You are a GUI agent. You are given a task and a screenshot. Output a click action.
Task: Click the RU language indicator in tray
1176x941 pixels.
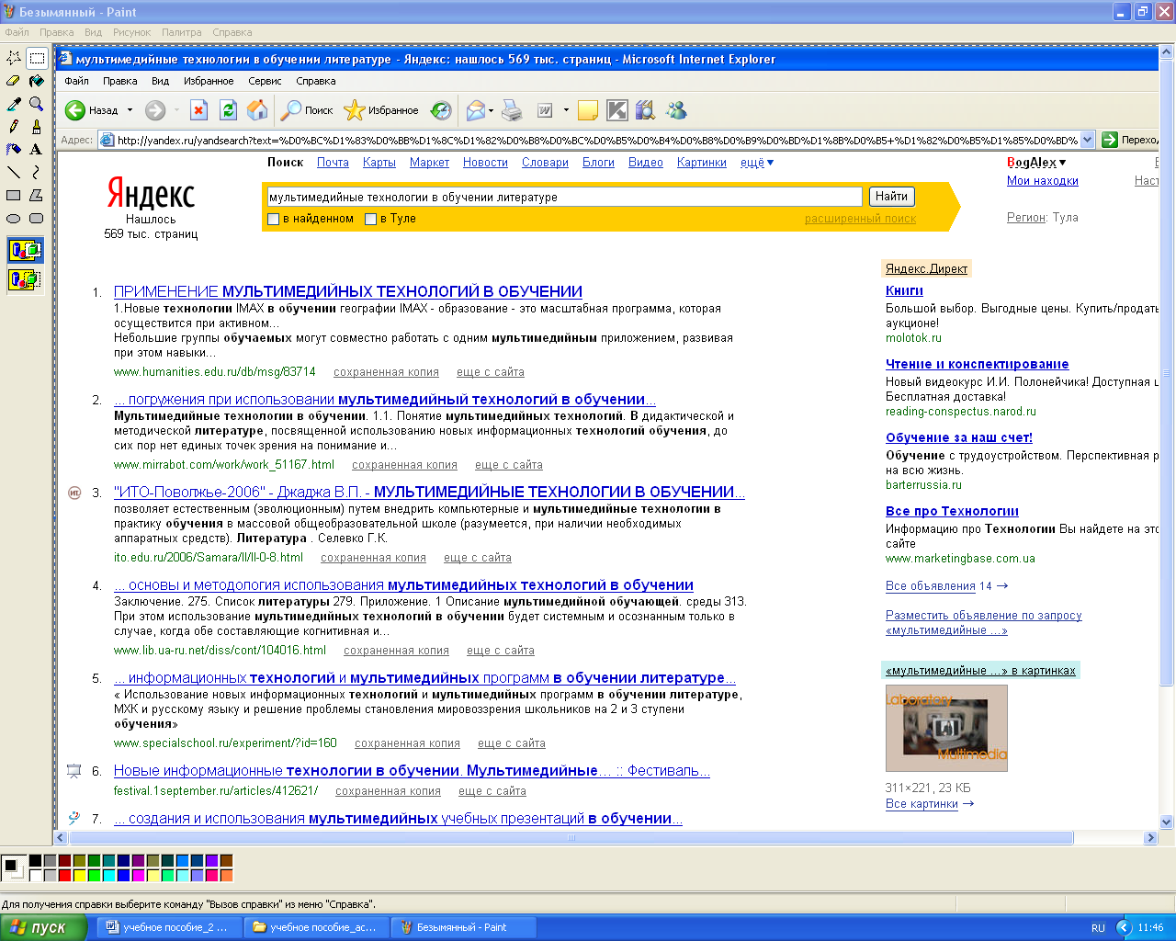[x=1098, y=928]
